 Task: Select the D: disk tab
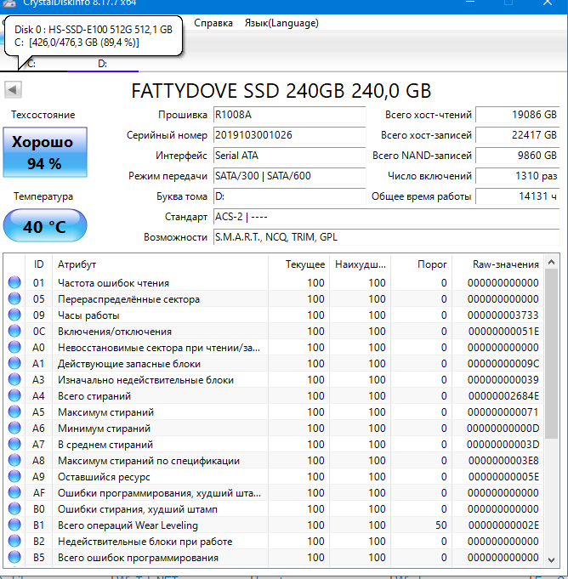coord(102,64)
